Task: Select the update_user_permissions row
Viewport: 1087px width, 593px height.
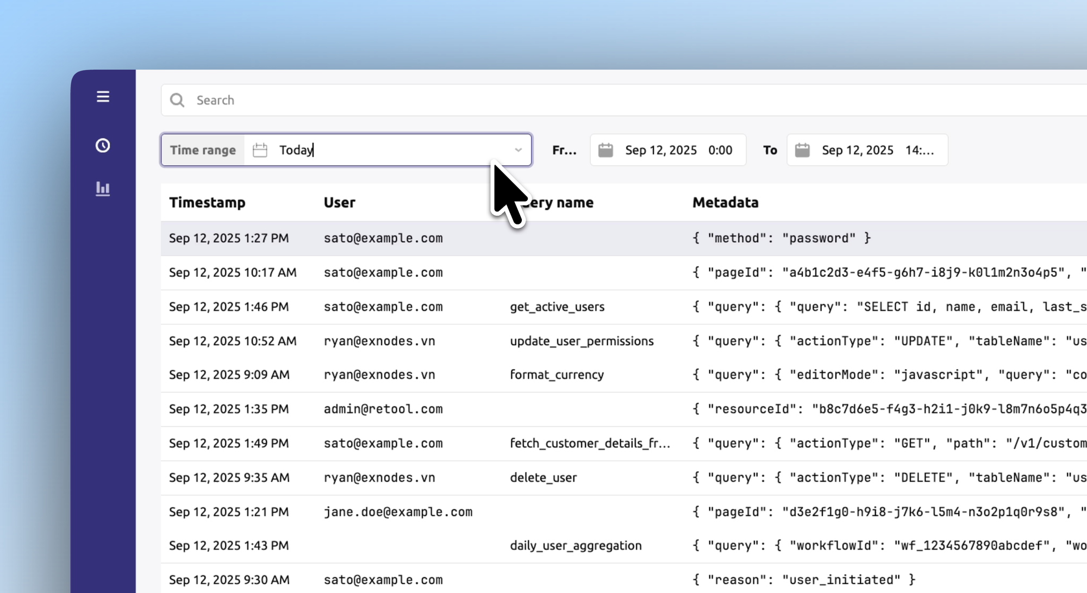Action: click(582, 341)
